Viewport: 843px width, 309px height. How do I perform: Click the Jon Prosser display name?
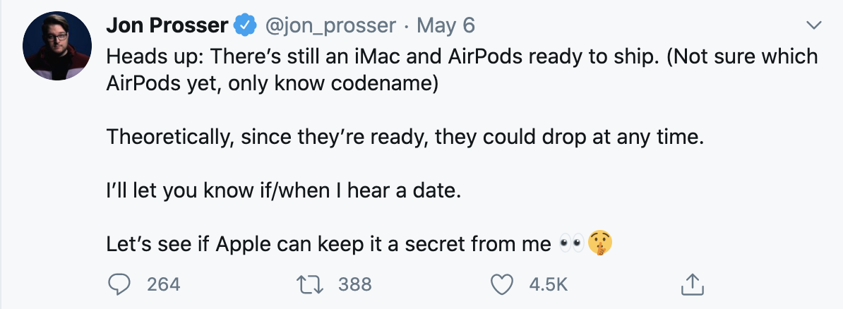(x=167, y=26)
